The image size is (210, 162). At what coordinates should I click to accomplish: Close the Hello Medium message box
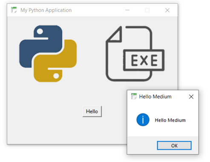point(191,97)
